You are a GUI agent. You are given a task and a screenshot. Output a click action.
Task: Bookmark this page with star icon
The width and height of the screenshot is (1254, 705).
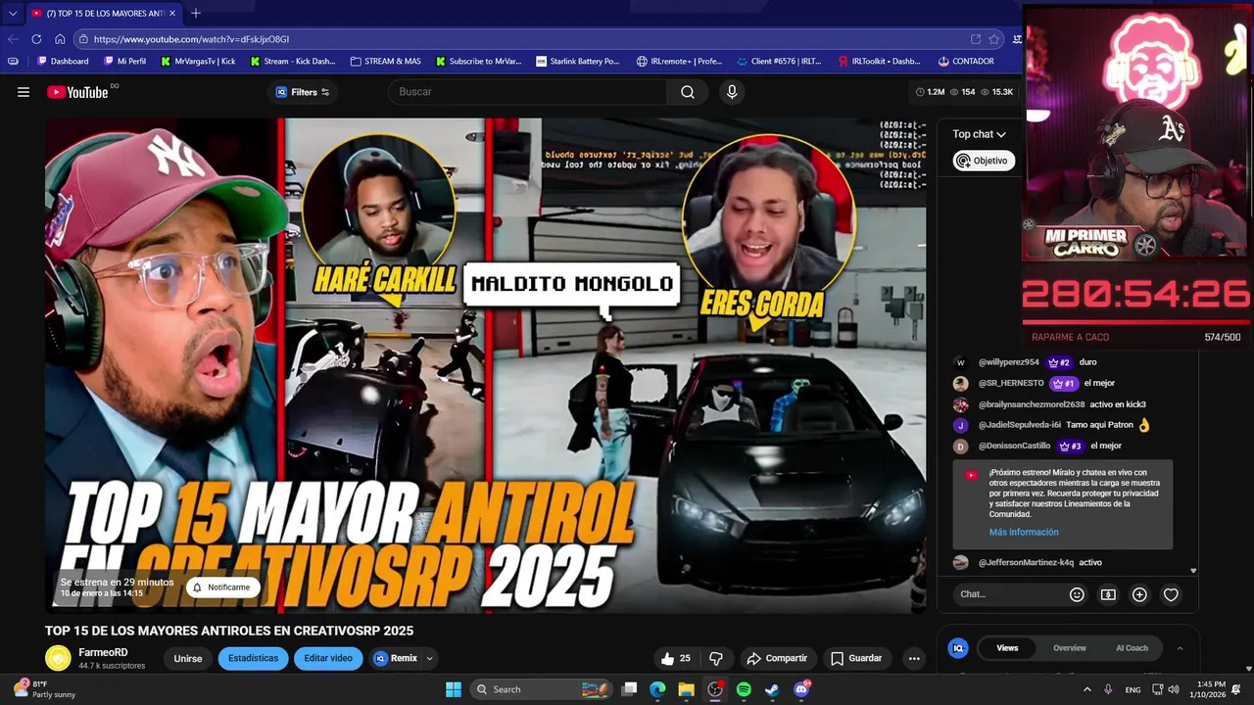993,39
